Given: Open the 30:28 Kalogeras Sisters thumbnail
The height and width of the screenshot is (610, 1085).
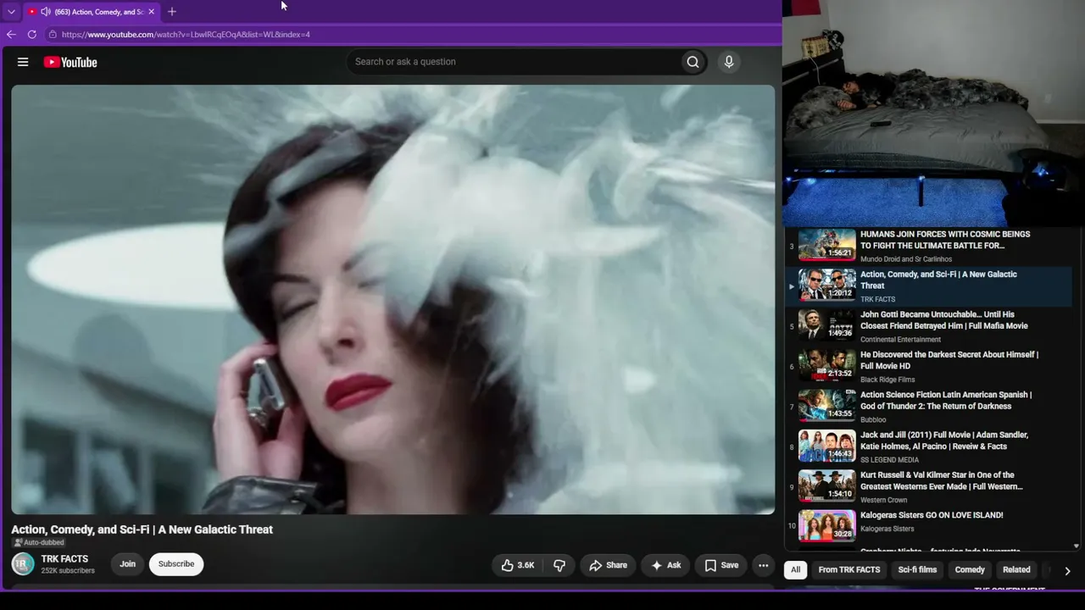Looking at the screenshot, I should click(x=827, y=526).
